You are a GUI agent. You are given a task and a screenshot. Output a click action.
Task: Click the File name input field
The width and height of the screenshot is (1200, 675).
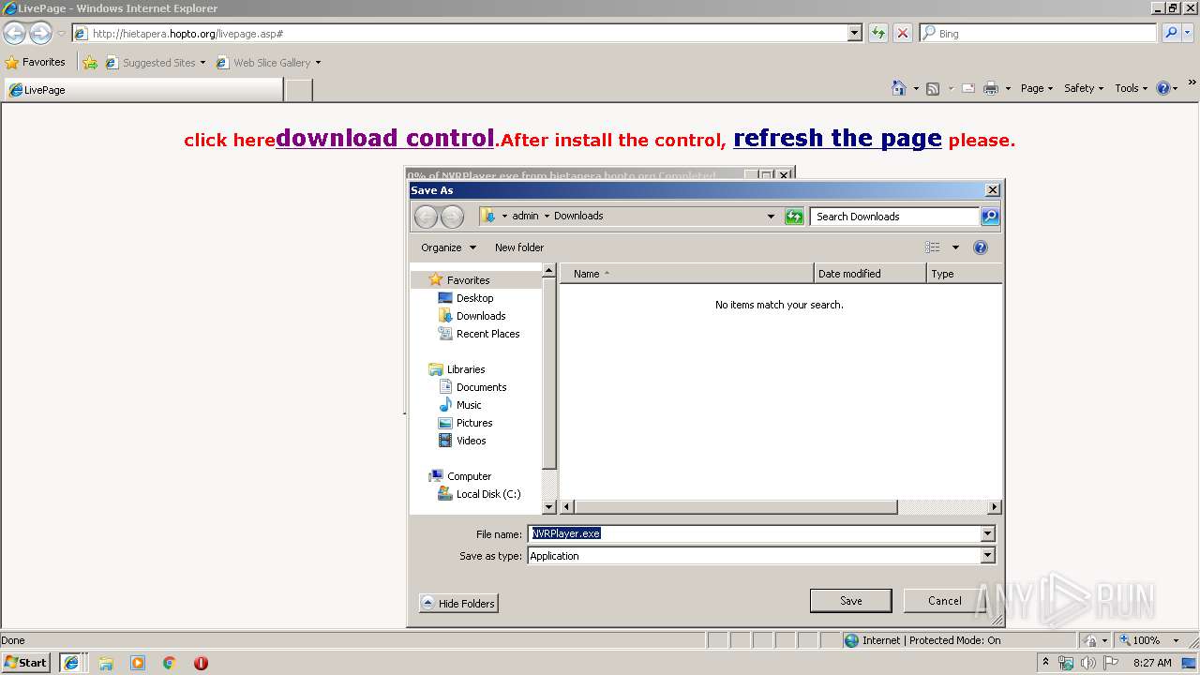coord(754,533)
